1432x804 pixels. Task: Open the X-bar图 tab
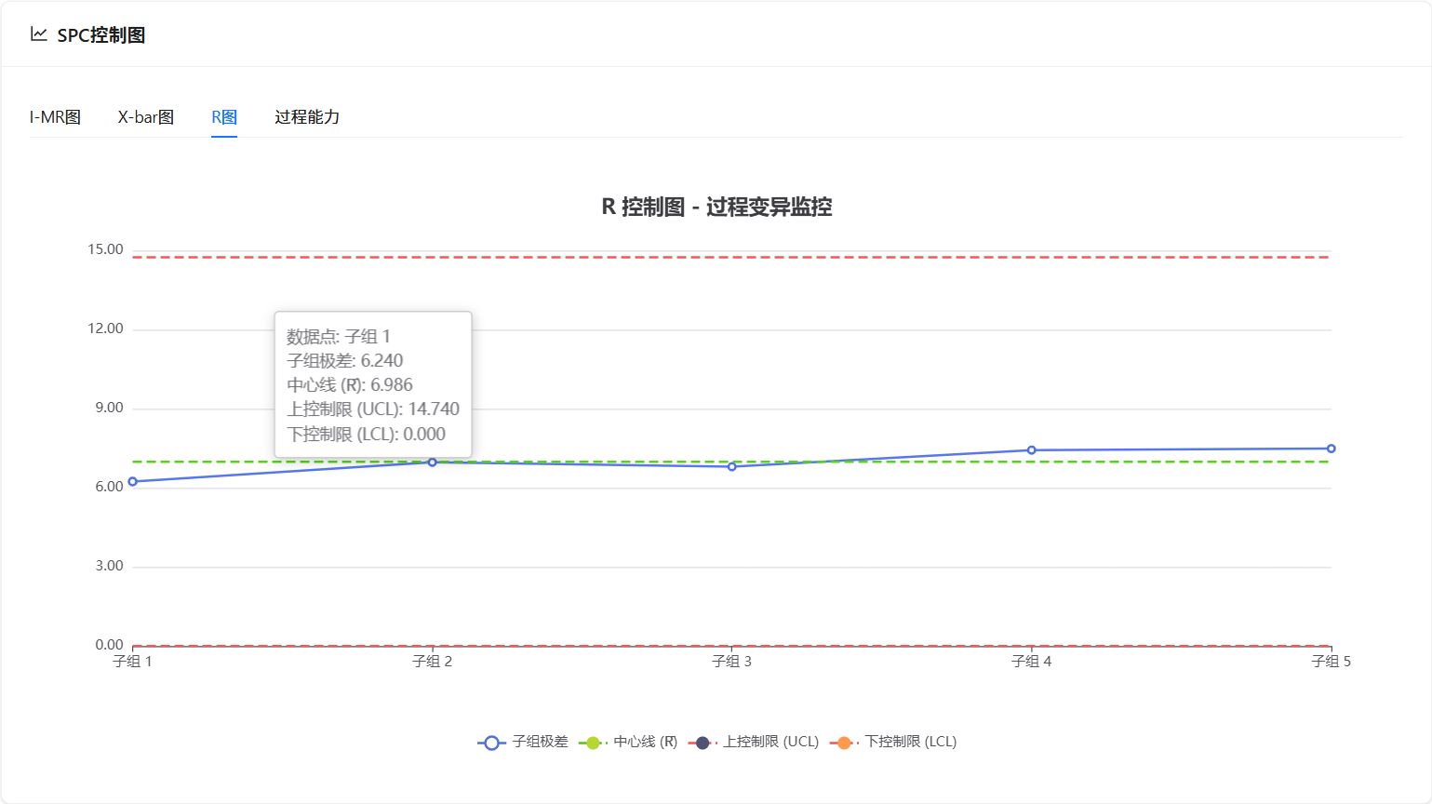coord(146,117)
